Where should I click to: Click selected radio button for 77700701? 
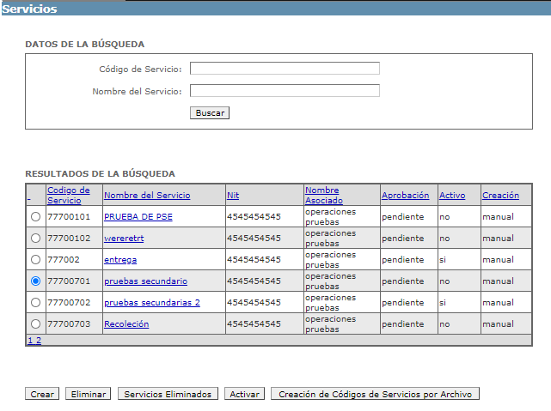(x=35, y=281)
